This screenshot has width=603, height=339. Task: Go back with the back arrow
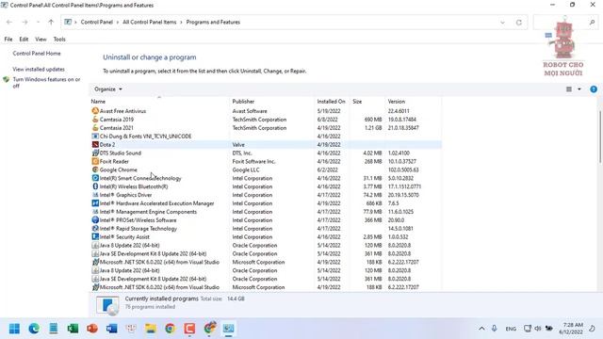(9, 23)
